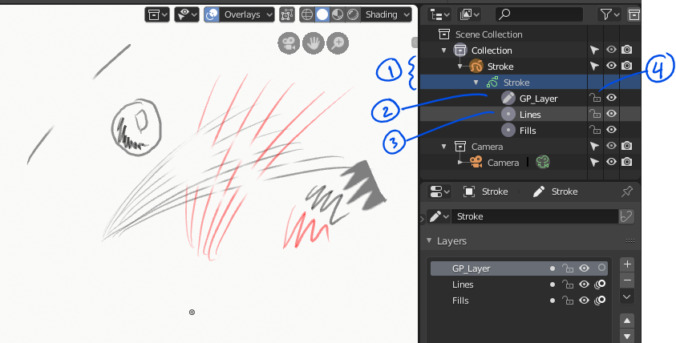
Task: Select rendered viewport shading mode
Action: point(353,14)
